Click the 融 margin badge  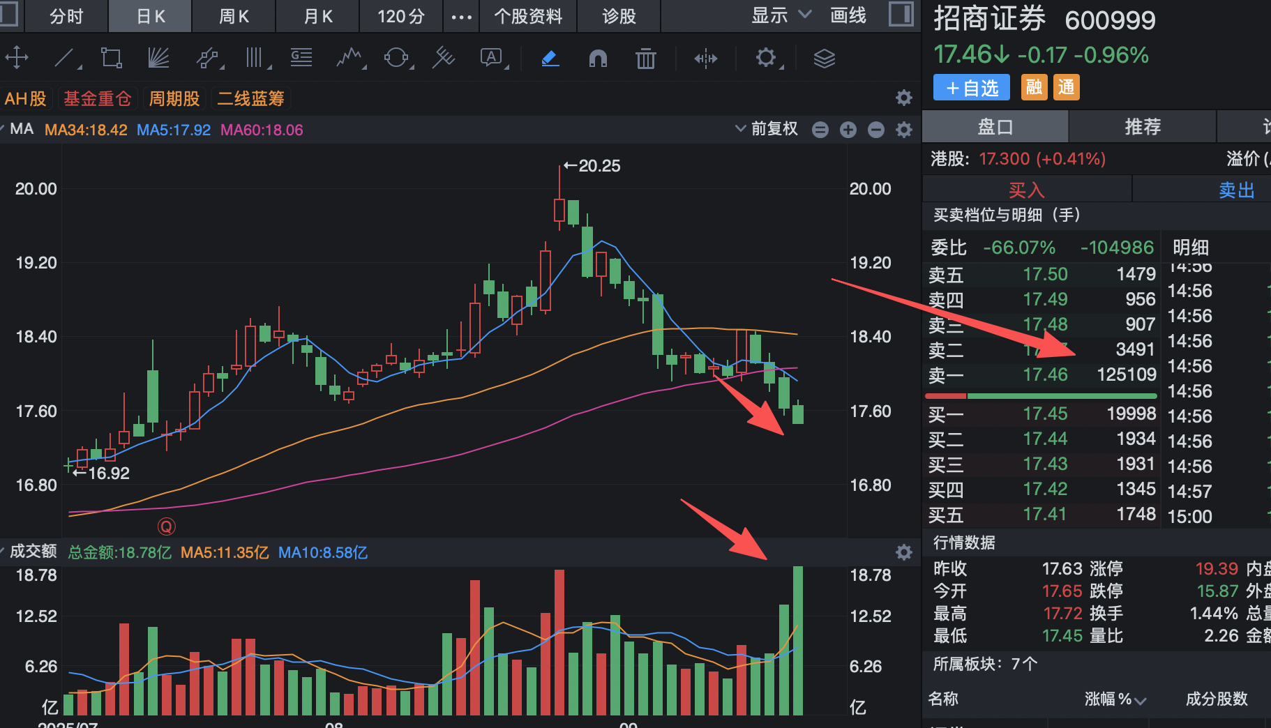pyautogui.click(x=1035, y=88)
